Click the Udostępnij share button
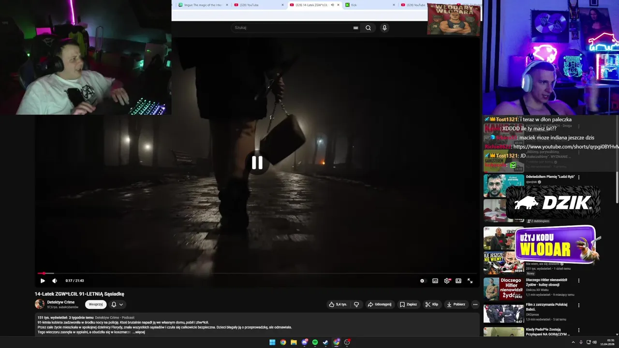Image resolution: width=619 pixels, height=348 pixels. pos(380,304)
